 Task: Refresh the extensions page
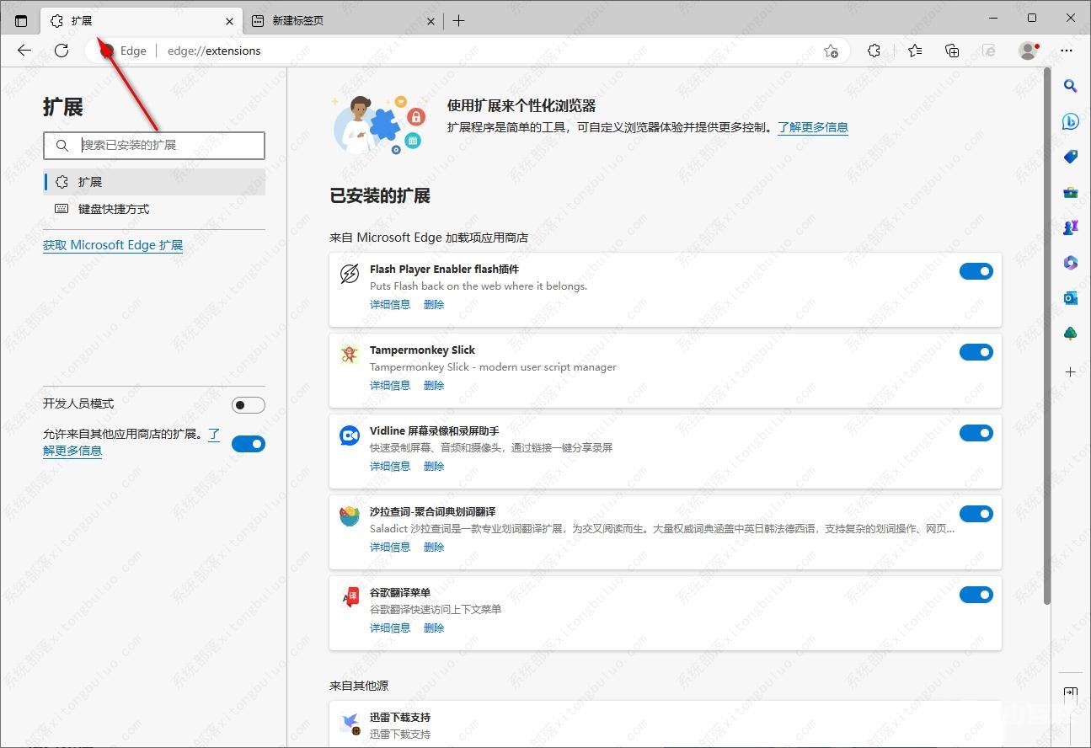click(x=62, y=51)
